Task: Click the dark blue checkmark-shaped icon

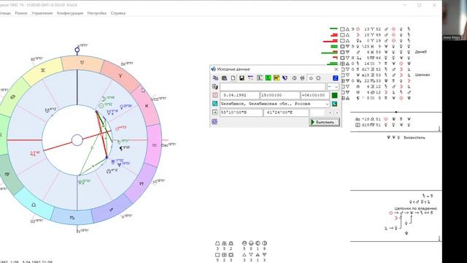Action: [285, 78]
